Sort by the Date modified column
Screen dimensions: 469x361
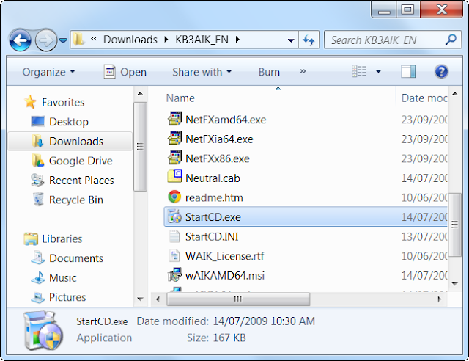point(424,98)
